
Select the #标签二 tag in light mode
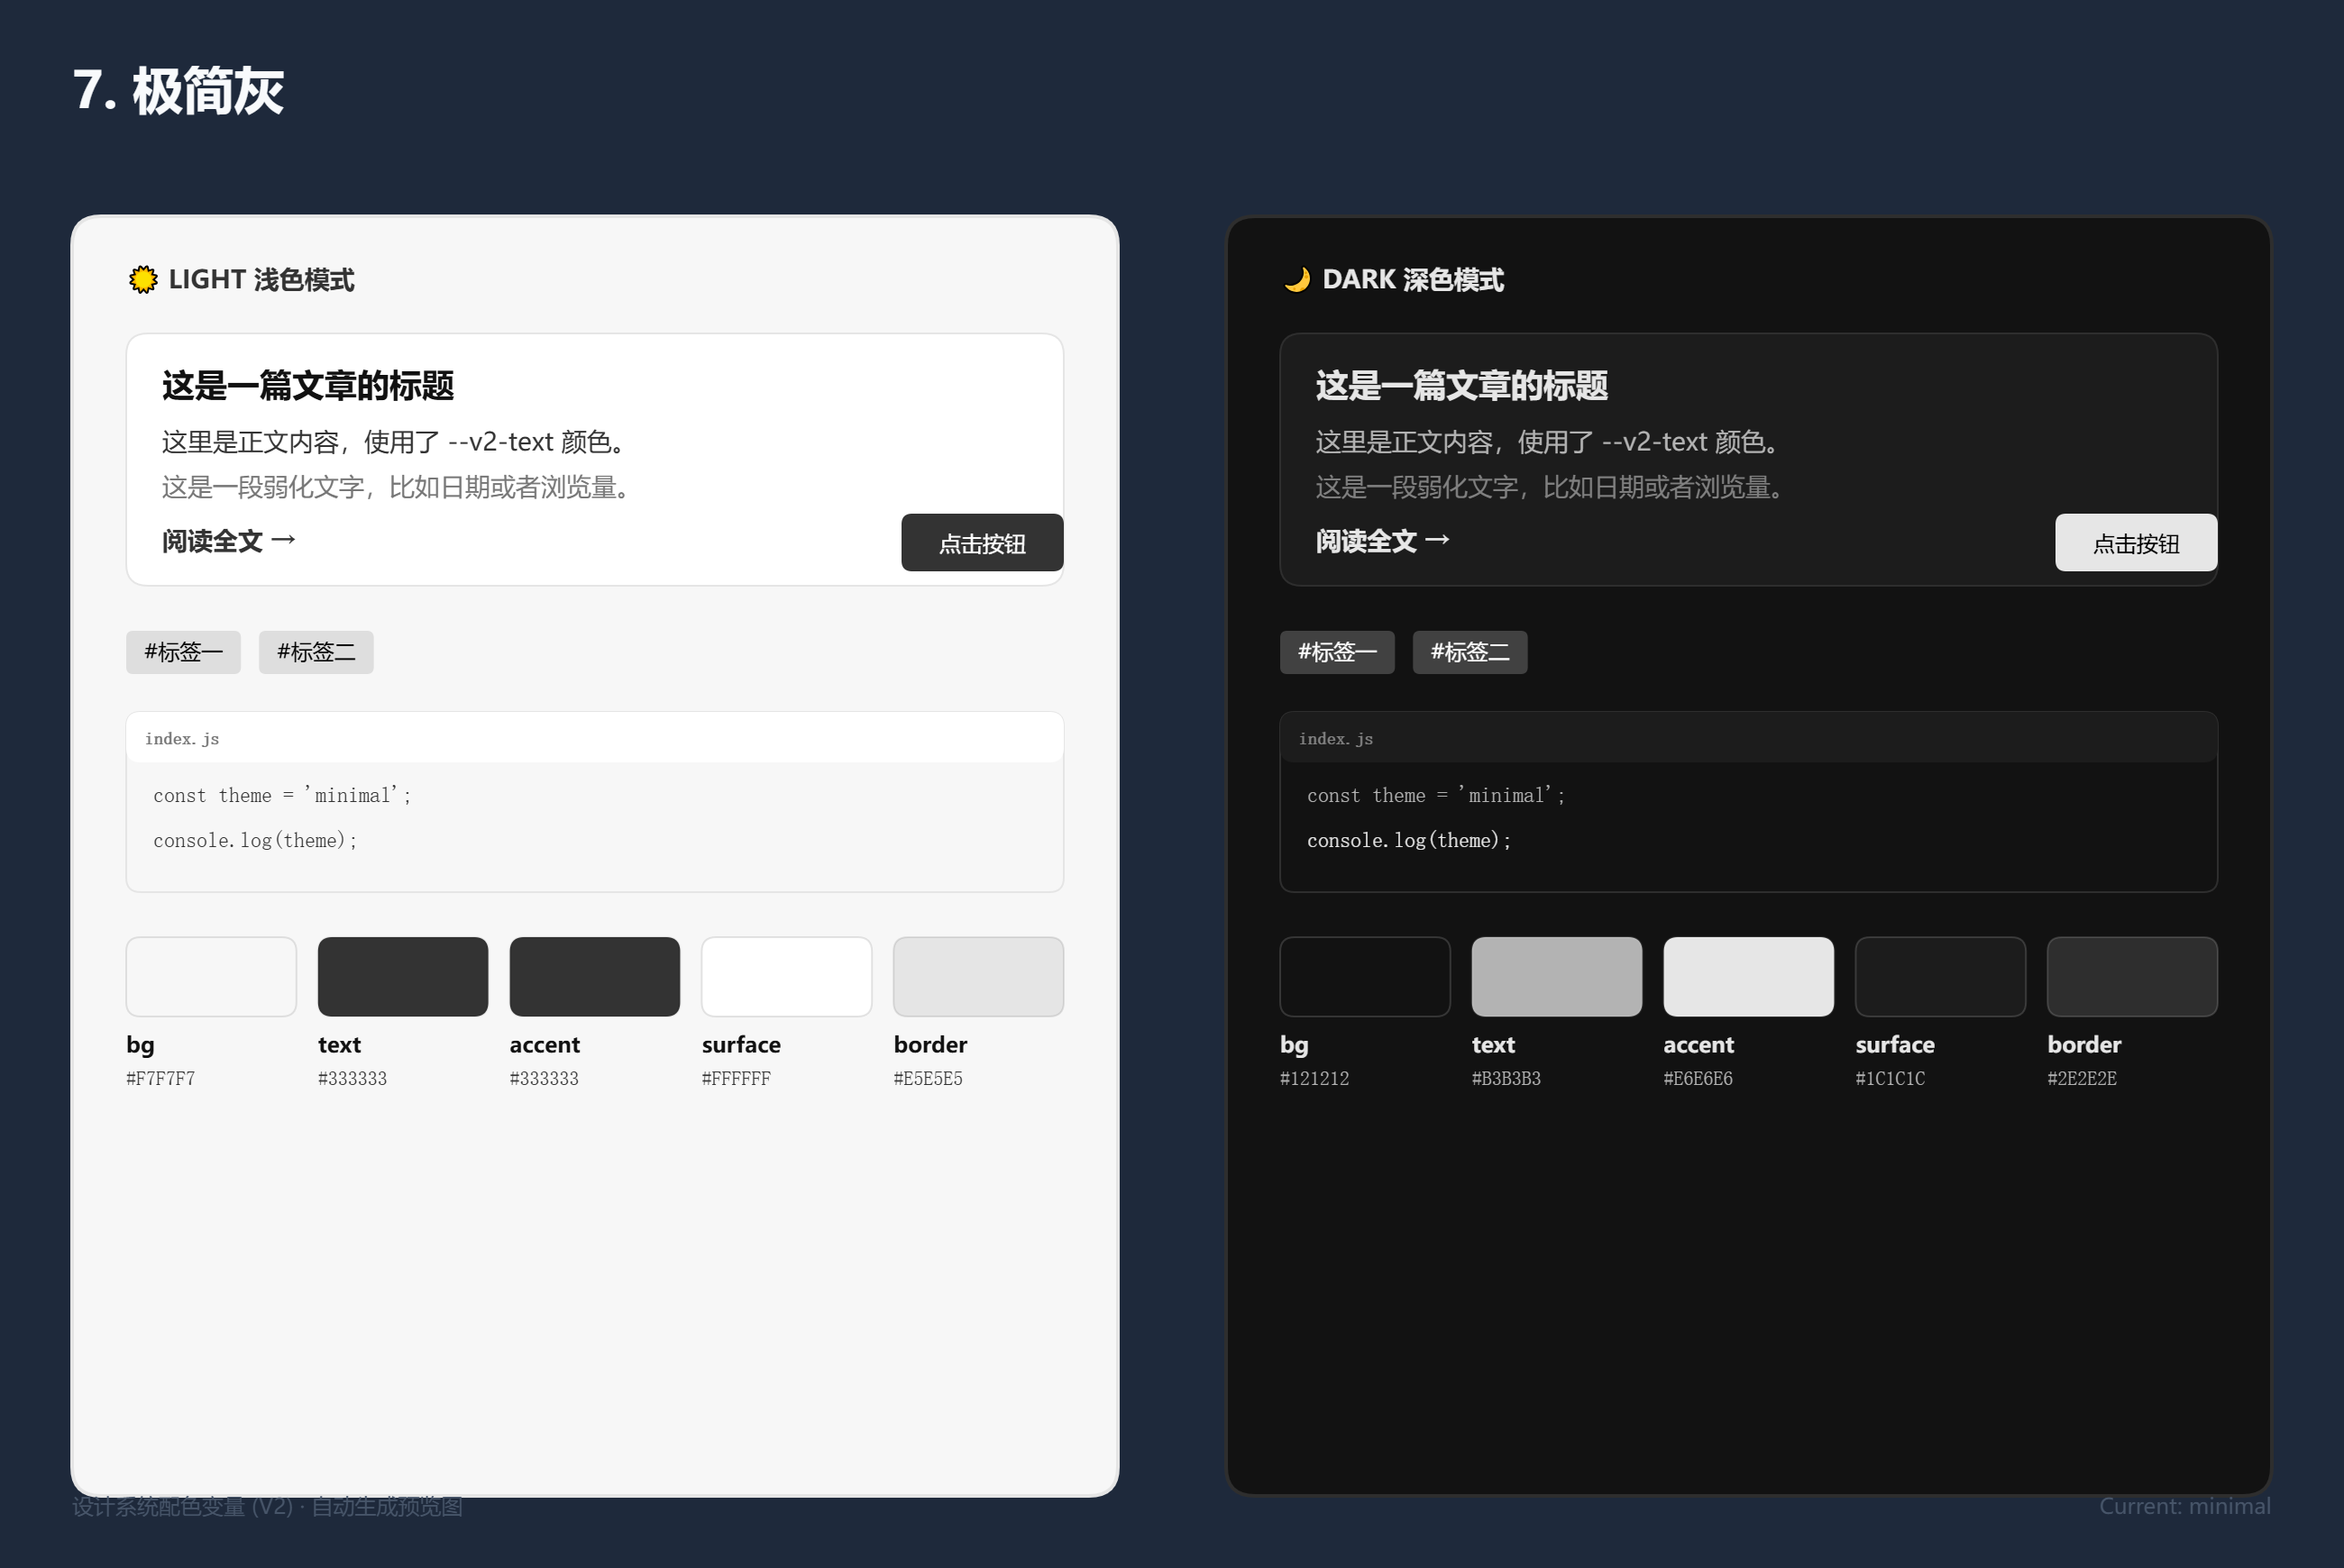[x=316, y=652]
